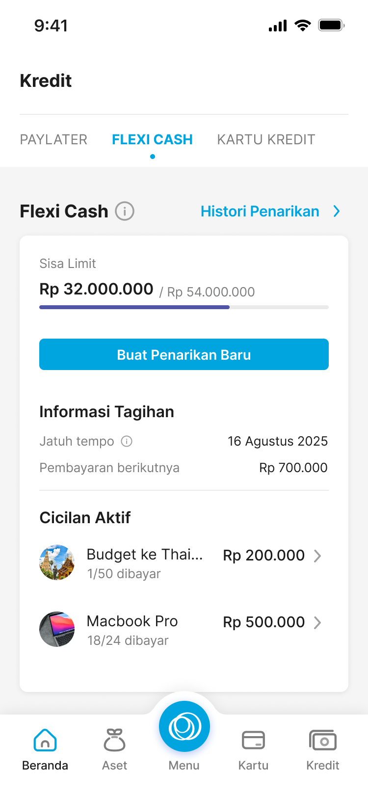
Task: Select the Rp 500.000 installment amount
Action: (x=264, y=622)
